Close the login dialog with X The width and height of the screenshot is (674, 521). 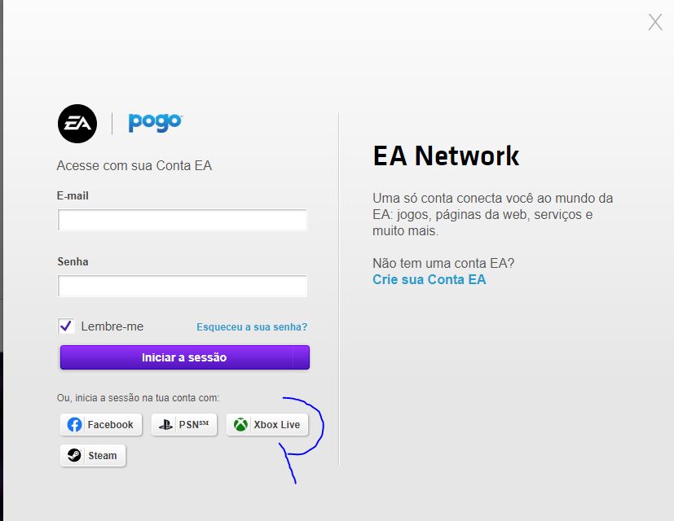(x=655, y=22)
